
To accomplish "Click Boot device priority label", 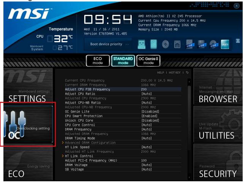I will tap(106, 44).
